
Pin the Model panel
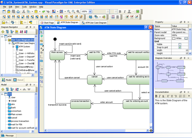[30, 85]
